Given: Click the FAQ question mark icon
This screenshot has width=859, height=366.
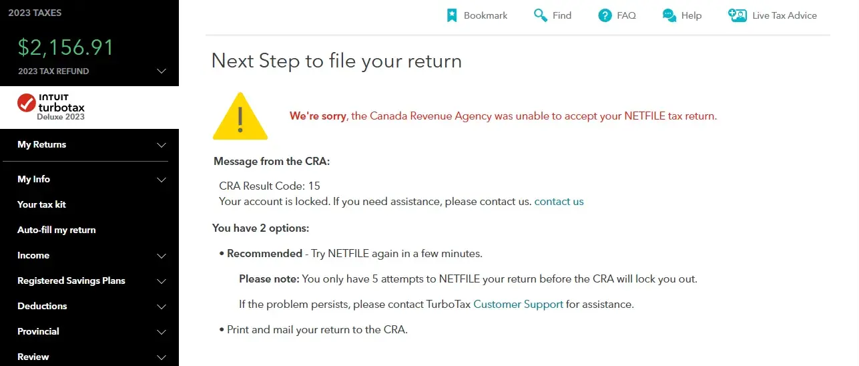Looking at the screenshot, I should 605,15.
